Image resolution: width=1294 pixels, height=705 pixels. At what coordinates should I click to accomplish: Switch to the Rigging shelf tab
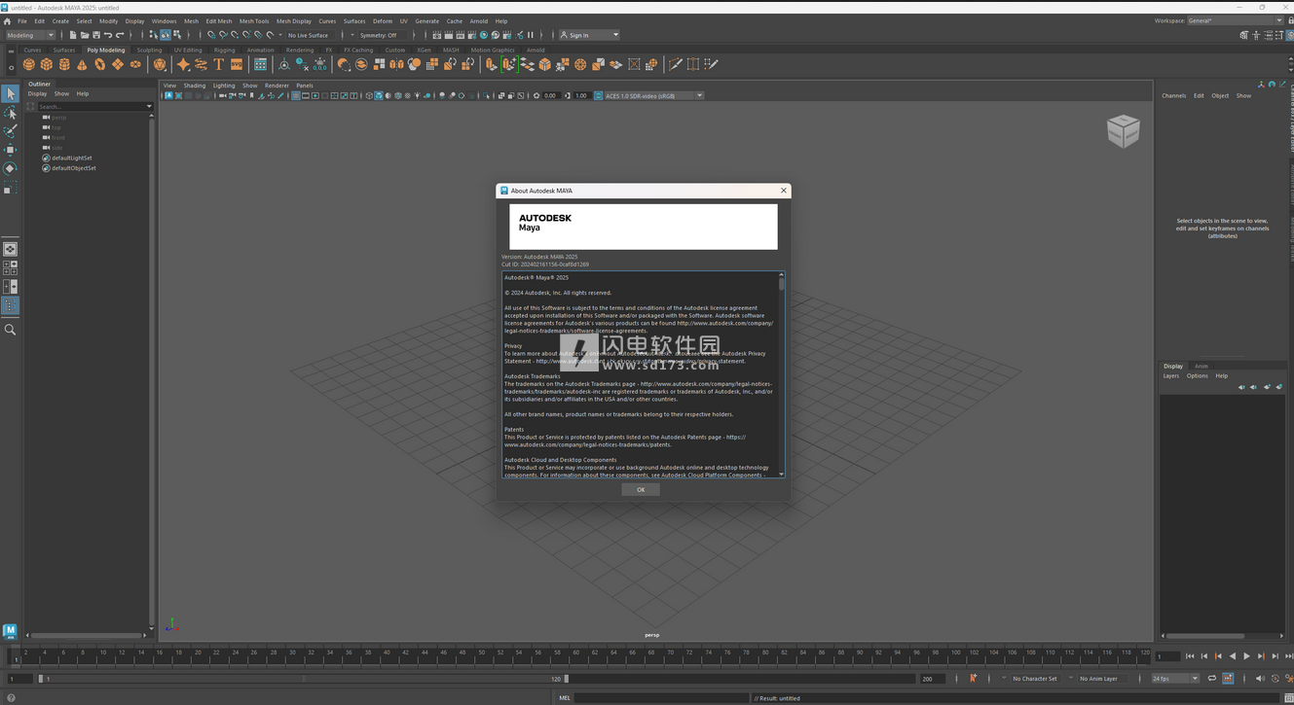coord(225,50)
